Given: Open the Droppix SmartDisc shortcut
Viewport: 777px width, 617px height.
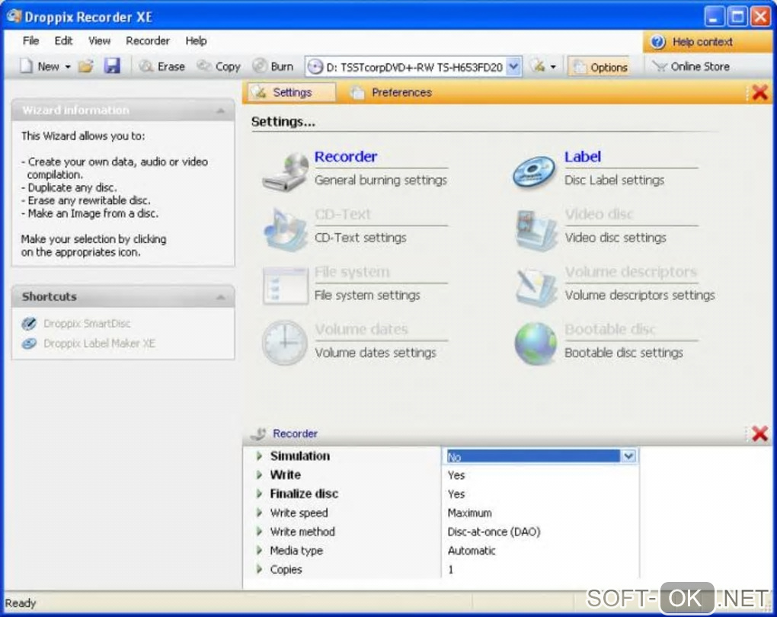Looking at the screenshot, I should click(87, 324).
